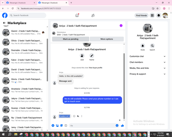Click highlighted phone number message
The image size is (172, 137).
64,116
